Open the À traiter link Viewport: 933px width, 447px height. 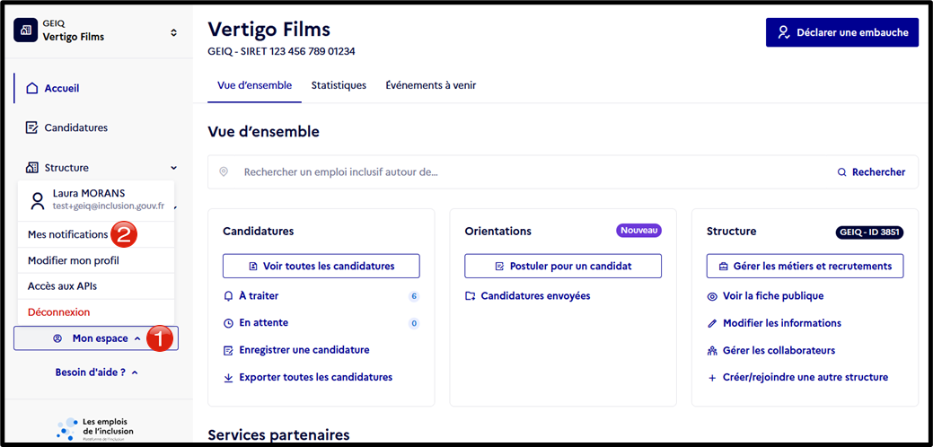259,296
